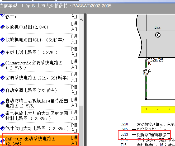The height and width of the screenshot is (146, 175).
Task: Open 自动空调电路图(GSi轿车) entry
Action: click(x=31, y=90)
